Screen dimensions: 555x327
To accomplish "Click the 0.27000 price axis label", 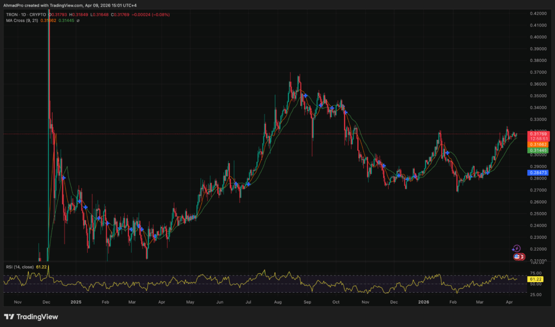I will 538,190.
